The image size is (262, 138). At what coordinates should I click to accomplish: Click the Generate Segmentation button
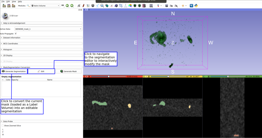[x=14, y=71]
